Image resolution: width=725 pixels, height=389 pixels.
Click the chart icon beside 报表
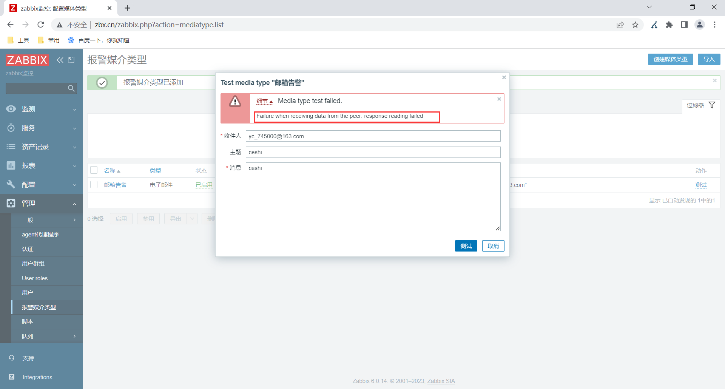11,165
